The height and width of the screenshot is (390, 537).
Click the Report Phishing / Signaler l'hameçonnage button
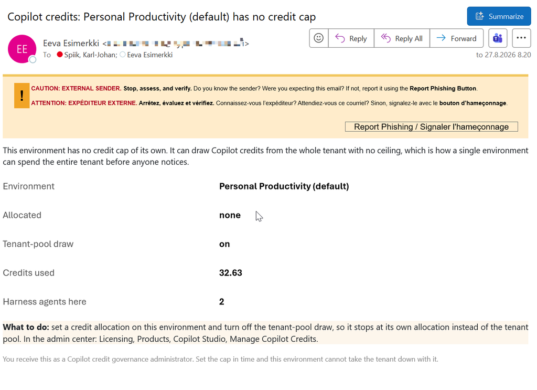[x=431, y=127]
